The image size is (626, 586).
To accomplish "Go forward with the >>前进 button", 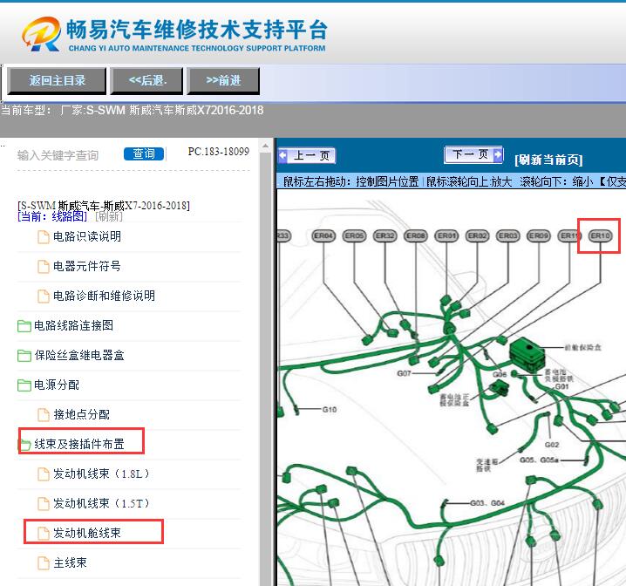I will click(x=223, y=80).
